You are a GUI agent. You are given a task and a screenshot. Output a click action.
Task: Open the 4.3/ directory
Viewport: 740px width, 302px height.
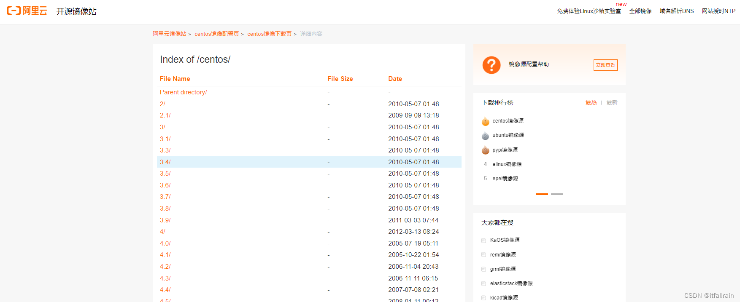click(x=165, y=278)
